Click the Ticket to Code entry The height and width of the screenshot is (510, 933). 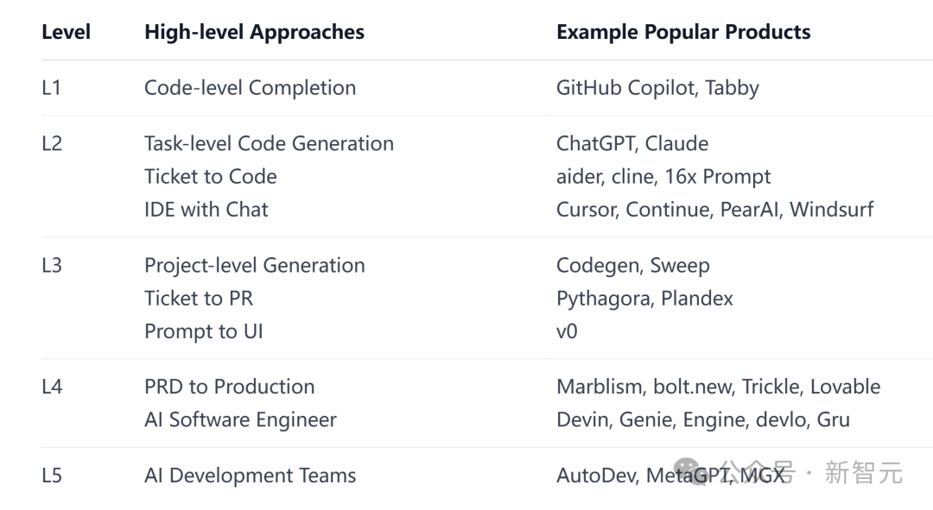coord(211,177)
